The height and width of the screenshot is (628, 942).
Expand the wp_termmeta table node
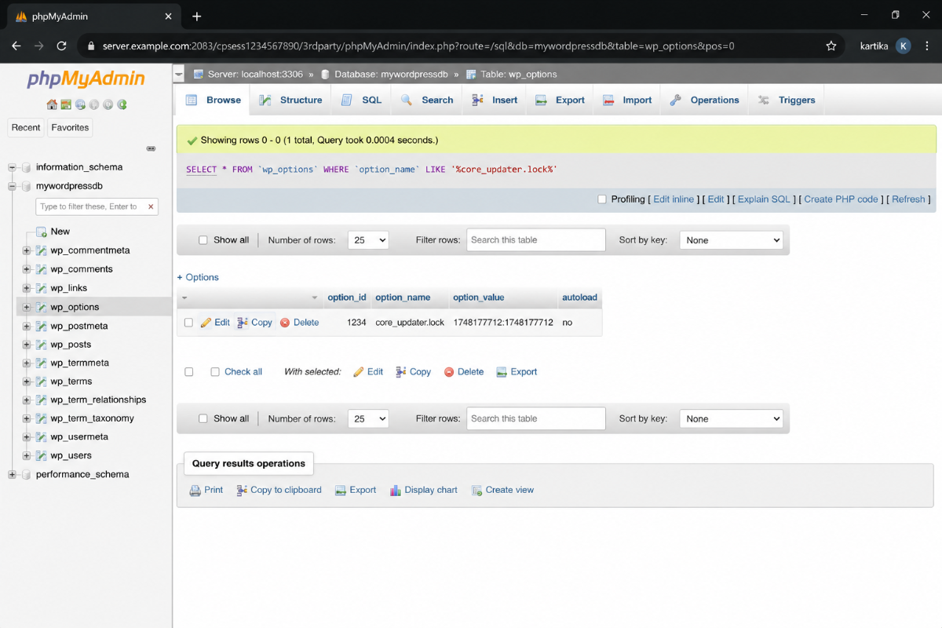(x=27, y=363)
